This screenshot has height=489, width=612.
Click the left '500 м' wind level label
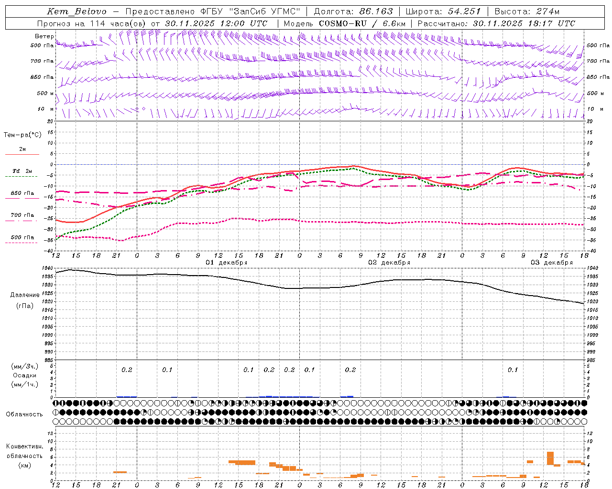(45, 93)
